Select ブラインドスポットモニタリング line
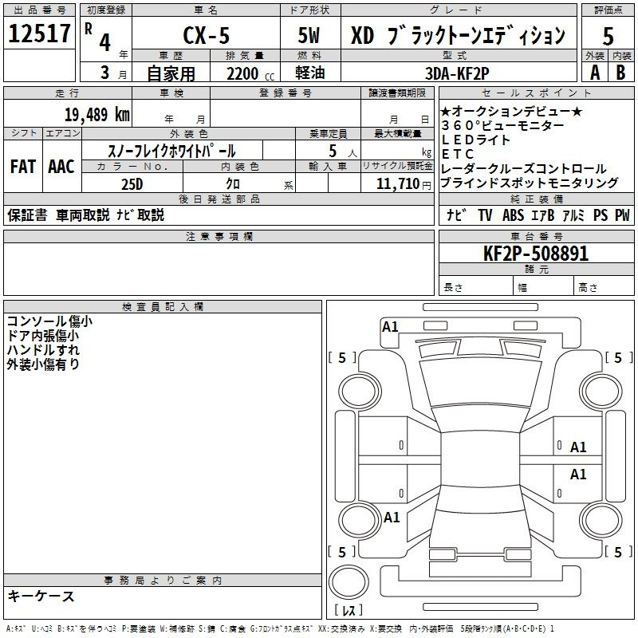 (x=530, y=183)
